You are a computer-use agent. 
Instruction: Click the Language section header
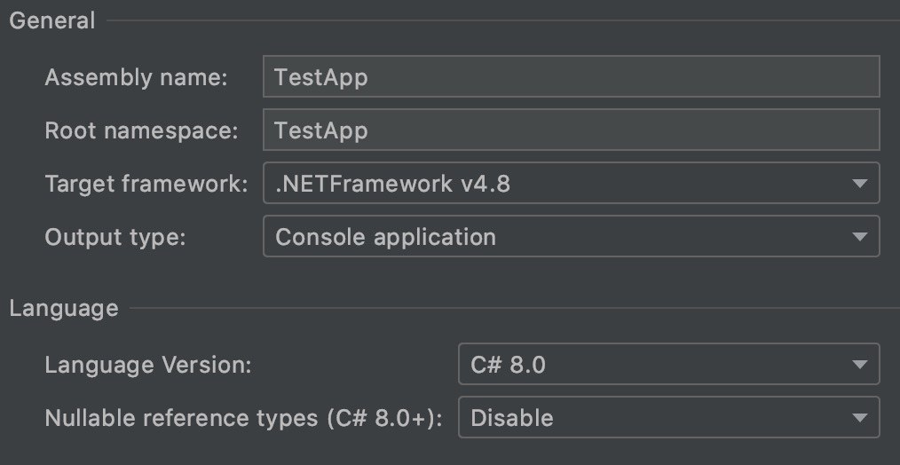[x=63, y=309]
